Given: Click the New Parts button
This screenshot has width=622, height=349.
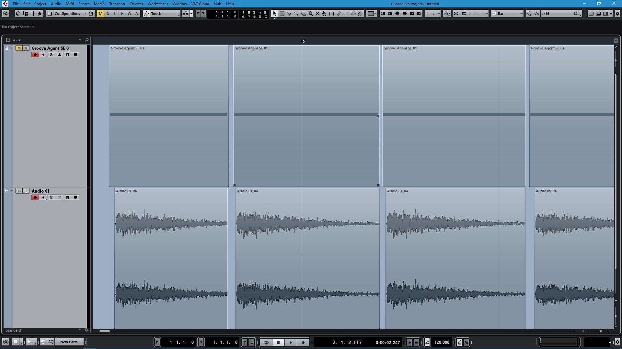Looking at the screenshot, I should (69, 342).
